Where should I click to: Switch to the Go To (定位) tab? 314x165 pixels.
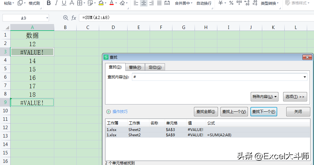155,67
